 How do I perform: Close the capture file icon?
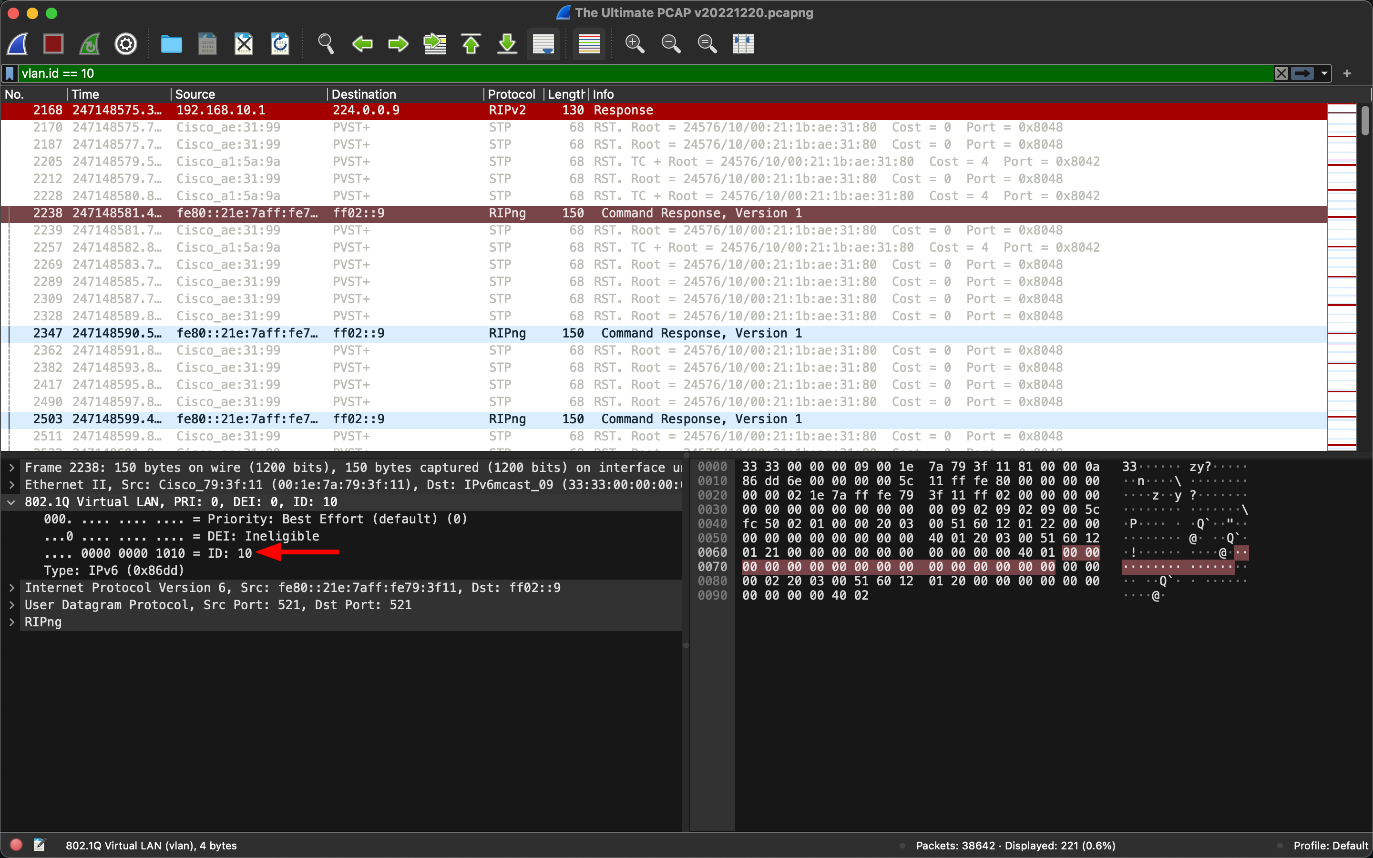(x=244, y=44)
